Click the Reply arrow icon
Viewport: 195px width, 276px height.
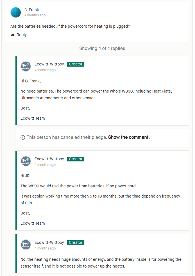coord(13,35)
